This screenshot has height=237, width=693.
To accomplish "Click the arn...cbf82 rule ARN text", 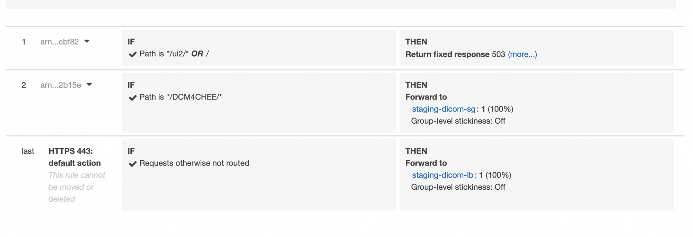I will click(x=60, y=42).
